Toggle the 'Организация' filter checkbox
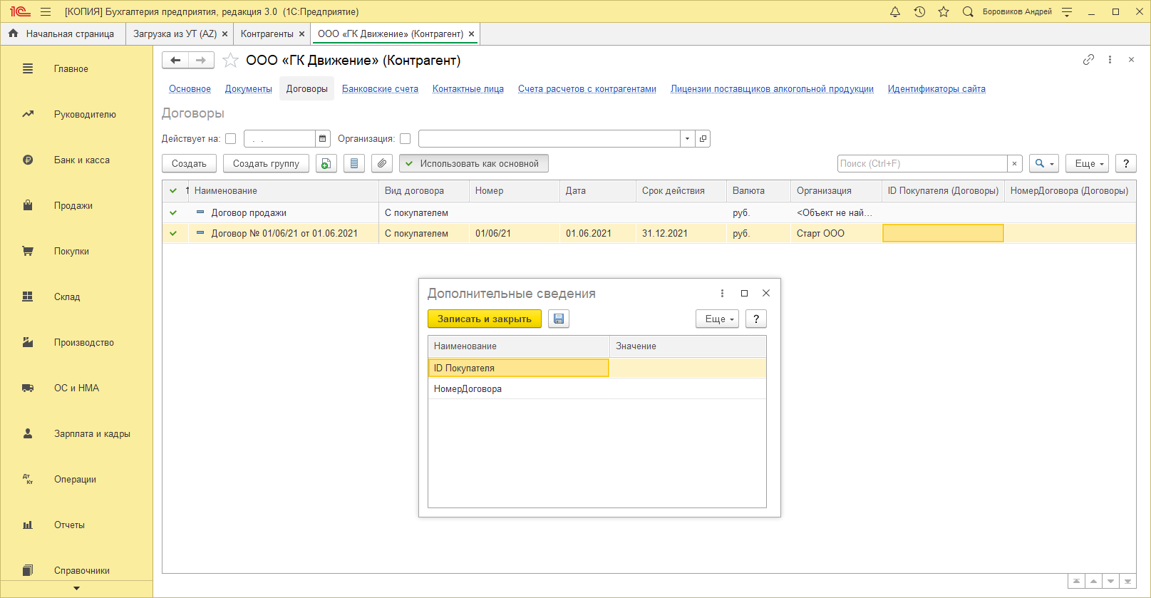 point(405,139)
